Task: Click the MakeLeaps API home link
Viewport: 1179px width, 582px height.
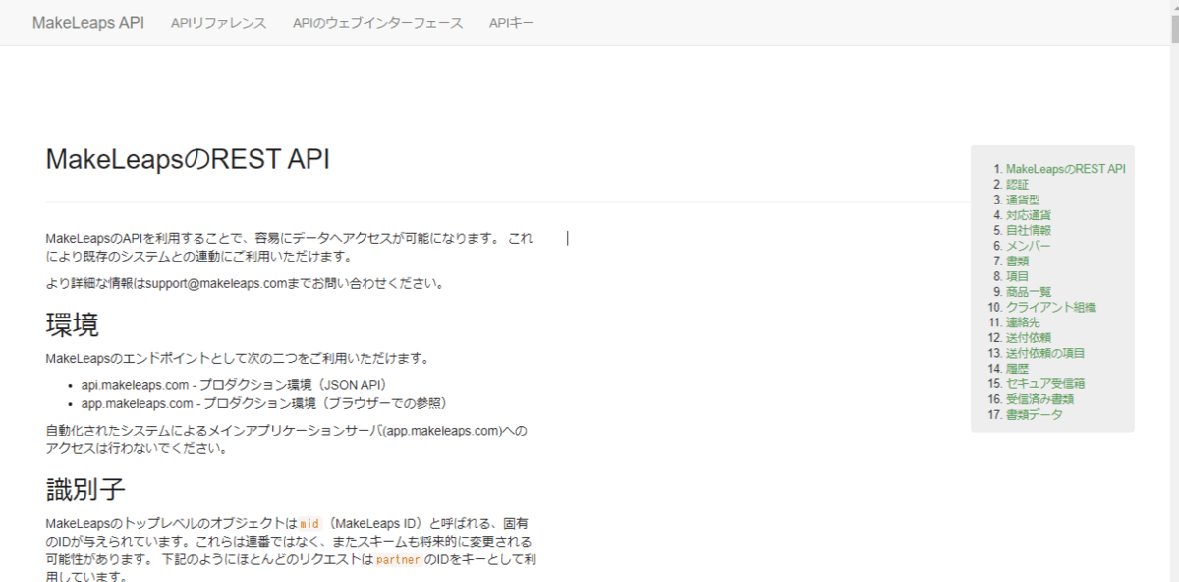Action: [x=87, y=22]
